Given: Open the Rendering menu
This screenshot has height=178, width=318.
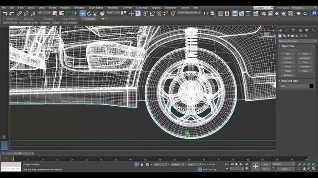Looking at the screenshot, I should tap(113, 8).
